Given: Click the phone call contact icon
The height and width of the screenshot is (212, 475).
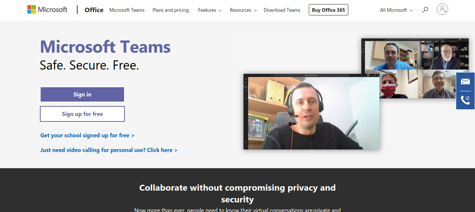Looking at the screenshot, I should [465, 100].
